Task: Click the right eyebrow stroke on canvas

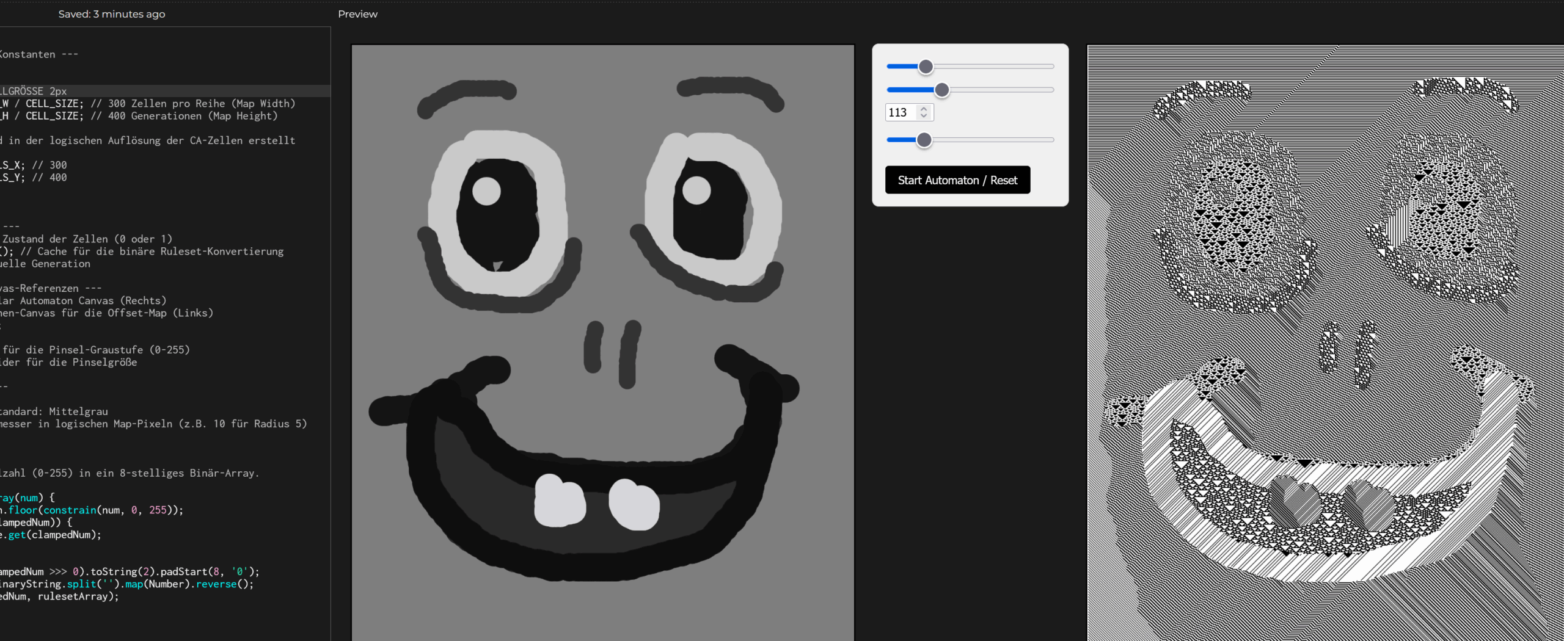Action: coord(730,89)
